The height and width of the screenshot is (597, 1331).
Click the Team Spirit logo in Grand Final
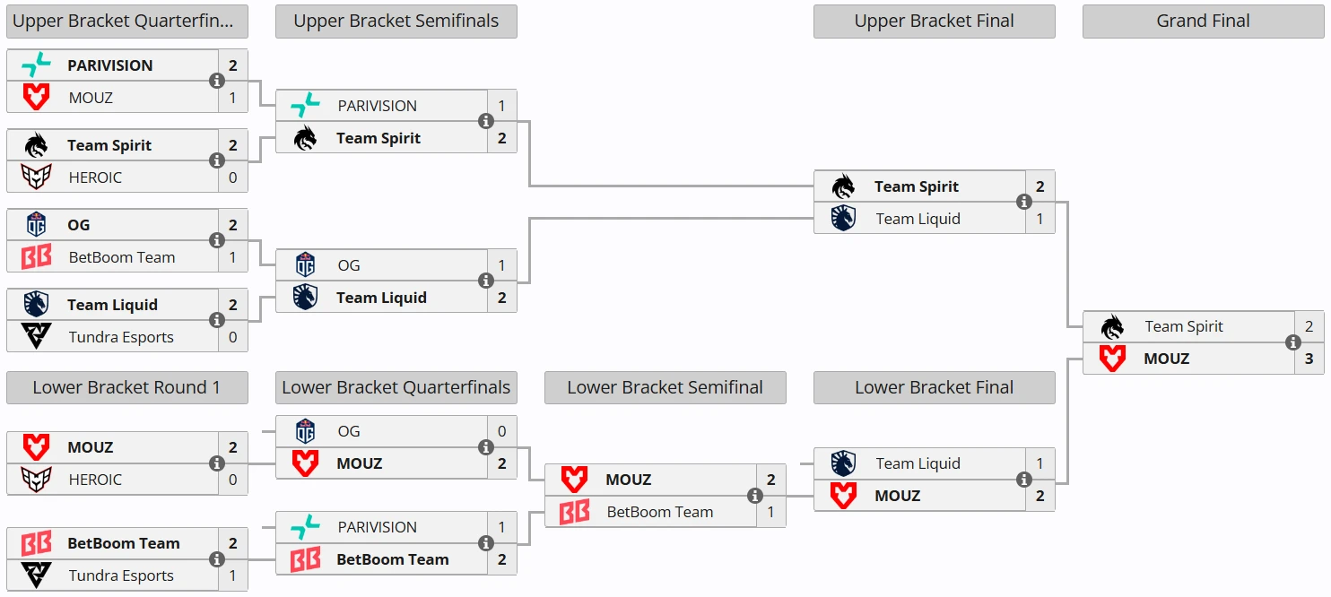coord(1112,326)
